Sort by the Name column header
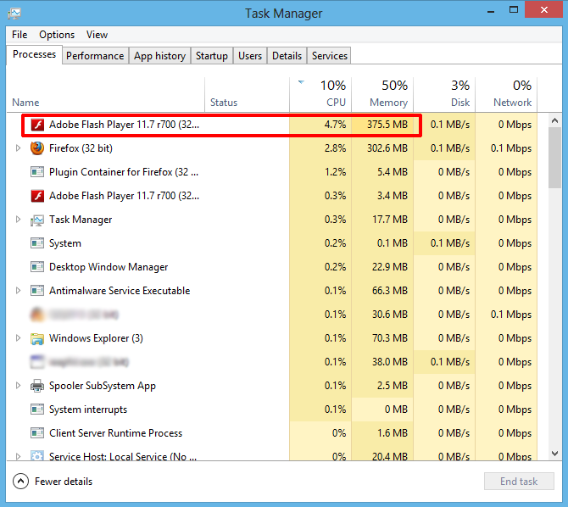The image size is (568, 507). coord(106,95)
